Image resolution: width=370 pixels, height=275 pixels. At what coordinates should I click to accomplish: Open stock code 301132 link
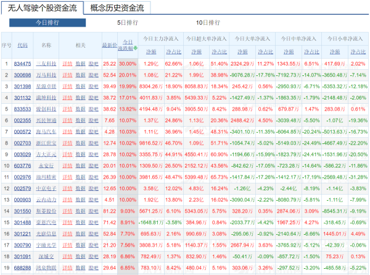pos(22,98)
